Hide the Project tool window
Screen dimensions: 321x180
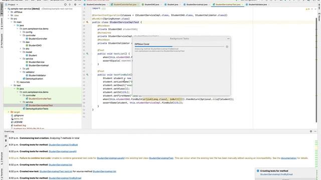80,4
